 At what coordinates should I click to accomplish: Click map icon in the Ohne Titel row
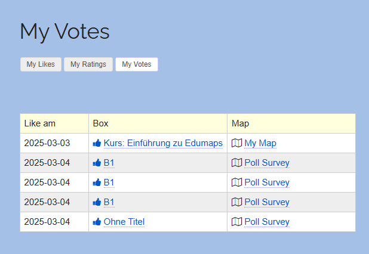[x=236, y=222]
